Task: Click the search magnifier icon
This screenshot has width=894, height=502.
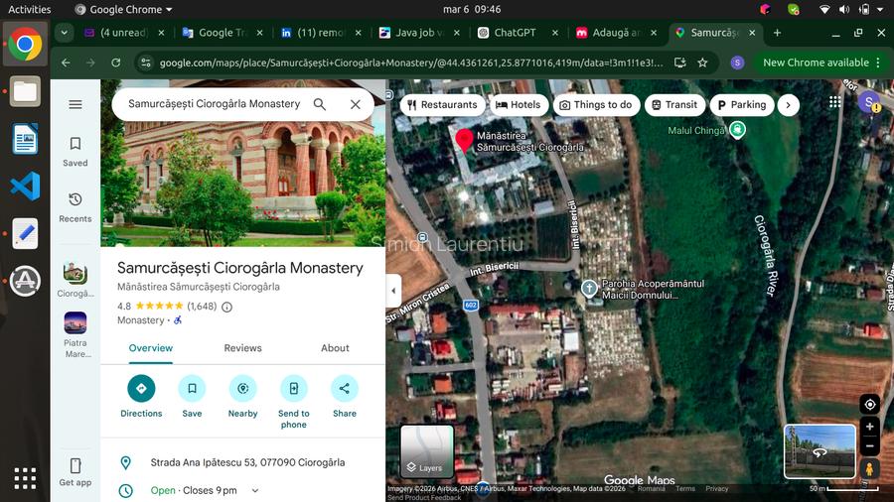Action: [x=320, y=104]
